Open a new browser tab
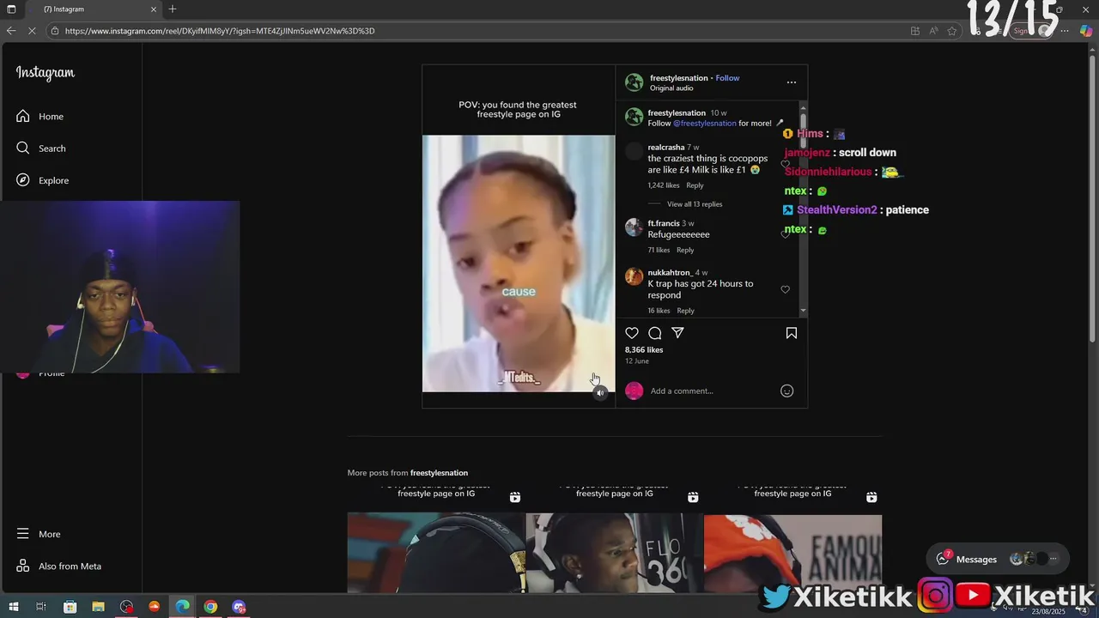1099x618 pixels. tap(173, 9)
